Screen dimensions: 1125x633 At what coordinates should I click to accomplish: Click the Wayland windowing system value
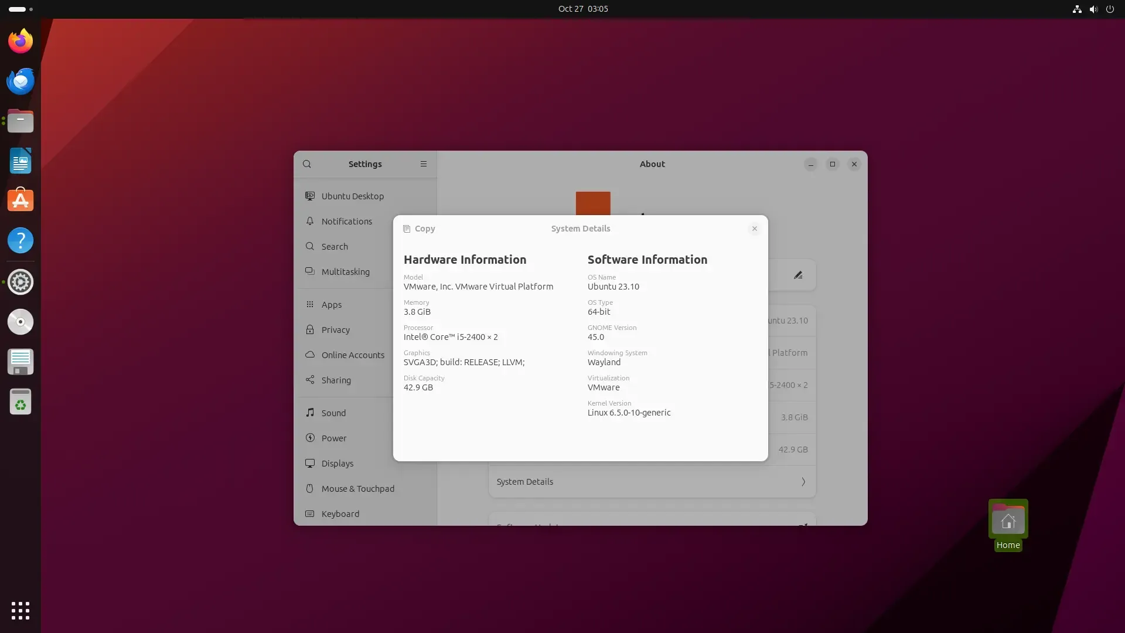click(x=604, y=362)
